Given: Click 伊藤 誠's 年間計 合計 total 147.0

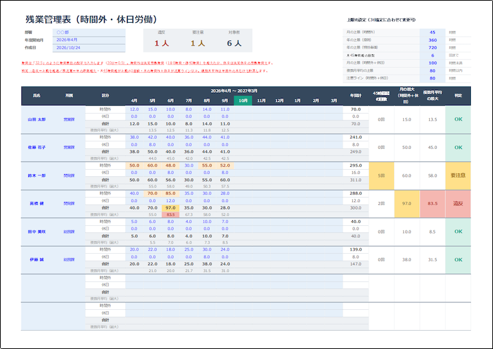Looking at the screenshot, I should (x=355, y=264).
